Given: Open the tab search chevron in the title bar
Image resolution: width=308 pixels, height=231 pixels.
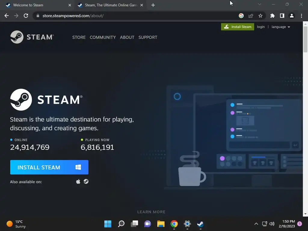Looking at the screenshot, I should [260, 4].
